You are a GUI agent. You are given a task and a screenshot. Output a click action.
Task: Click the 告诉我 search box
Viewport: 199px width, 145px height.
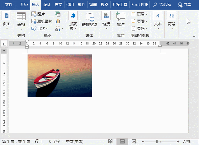[162, 5]
